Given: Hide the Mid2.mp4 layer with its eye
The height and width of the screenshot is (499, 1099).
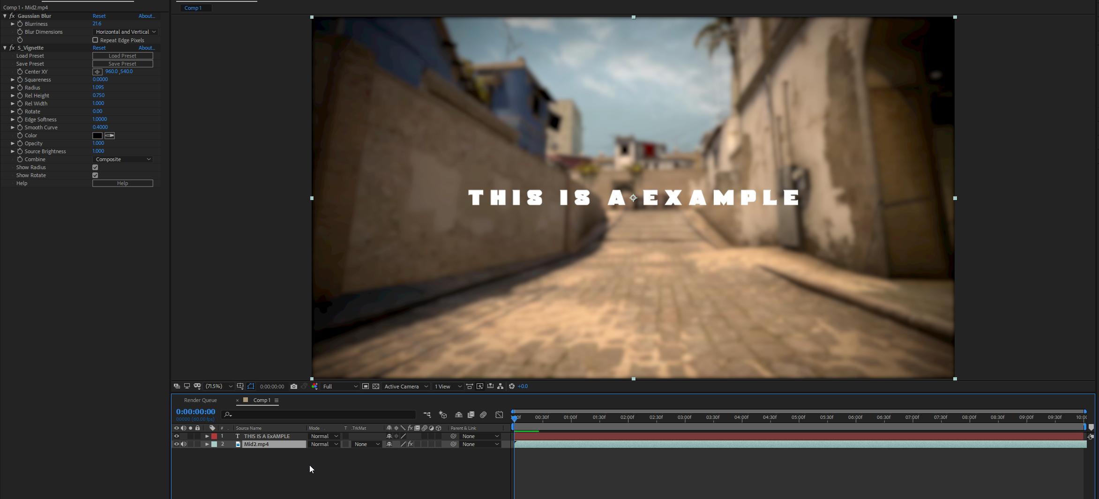Looking at the screenshot, I should tap(177, 444).
